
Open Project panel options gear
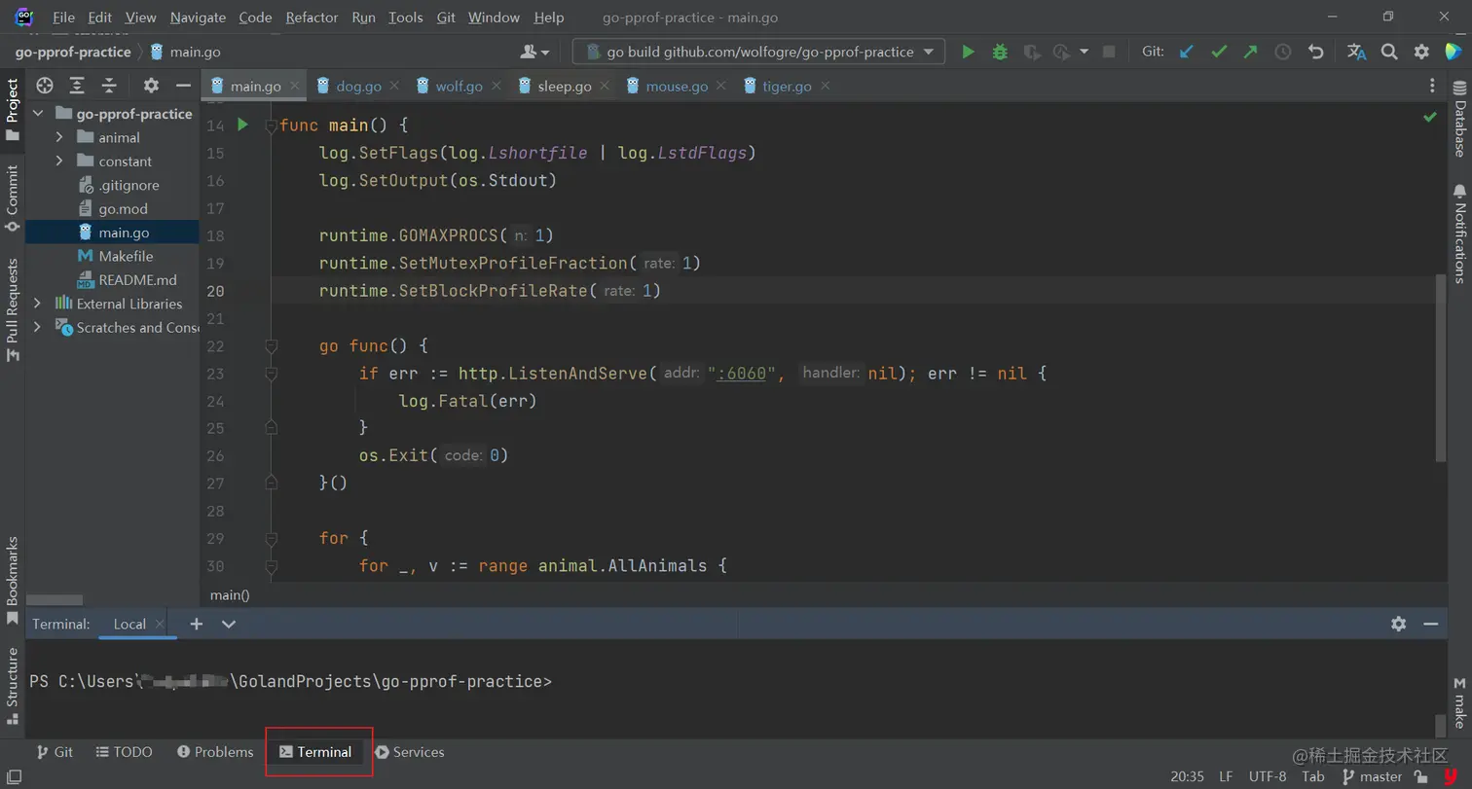pyautogui.click(x=151, y=86)
